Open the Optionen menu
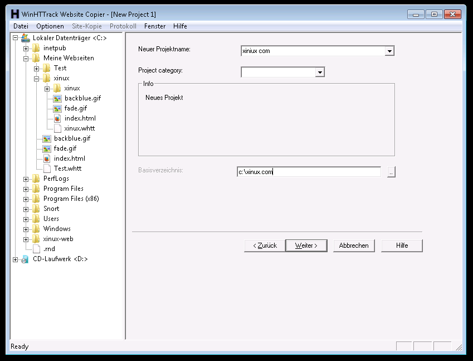This screenshot has height=361, width=473. click(x=50, y=26)
